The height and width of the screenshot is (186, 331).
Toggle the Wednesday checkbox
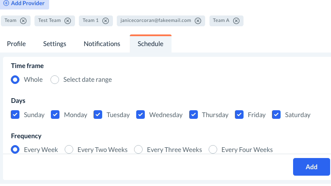point(141,115)
